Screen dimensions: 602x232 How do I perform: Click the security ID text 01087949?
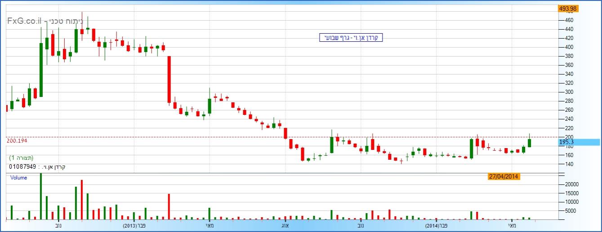(x=22, y=167)
